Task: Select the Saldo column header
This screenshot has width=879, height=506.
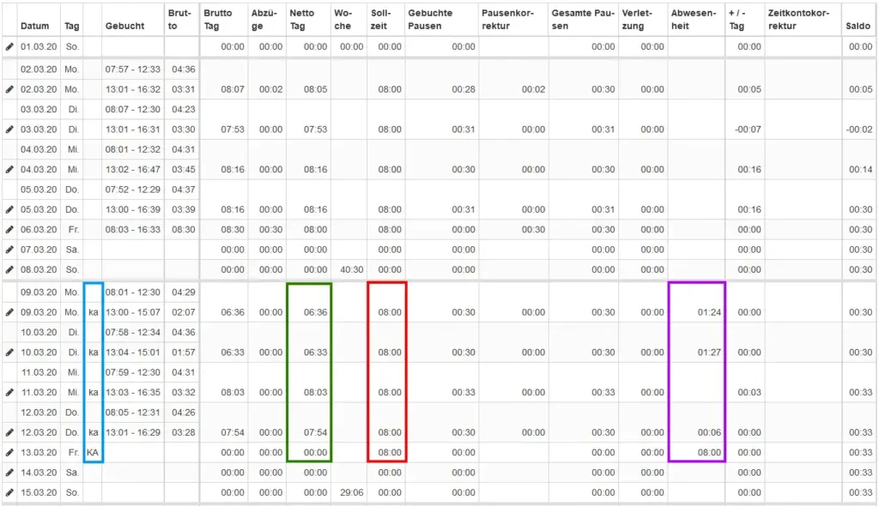Action: pos(857,26)
